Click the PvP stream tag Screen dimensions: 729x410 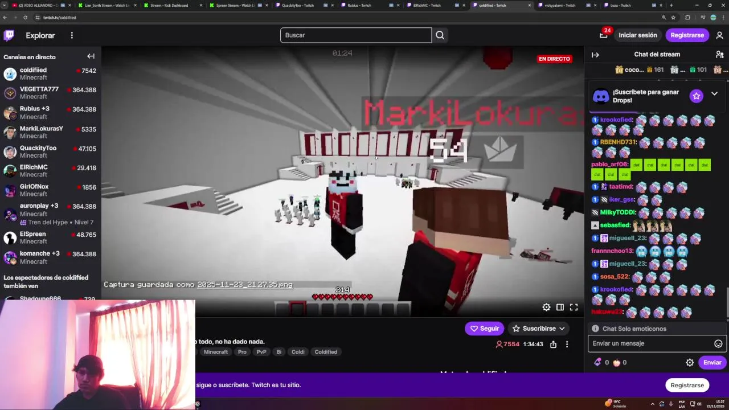pyautogui.click(x=261, y=352)
